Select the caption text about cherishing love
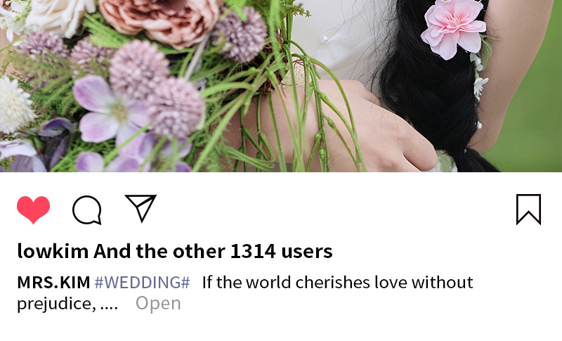This screenshot has height=341, width=562. [x=338, y=283]
